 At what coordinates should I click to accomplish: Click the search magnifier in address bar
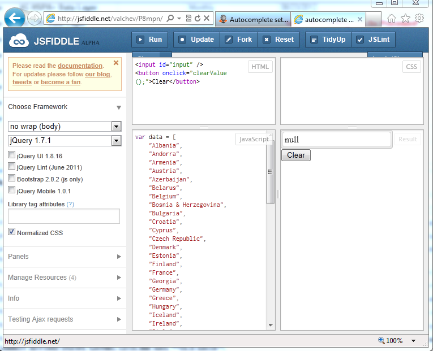point(170,19)
